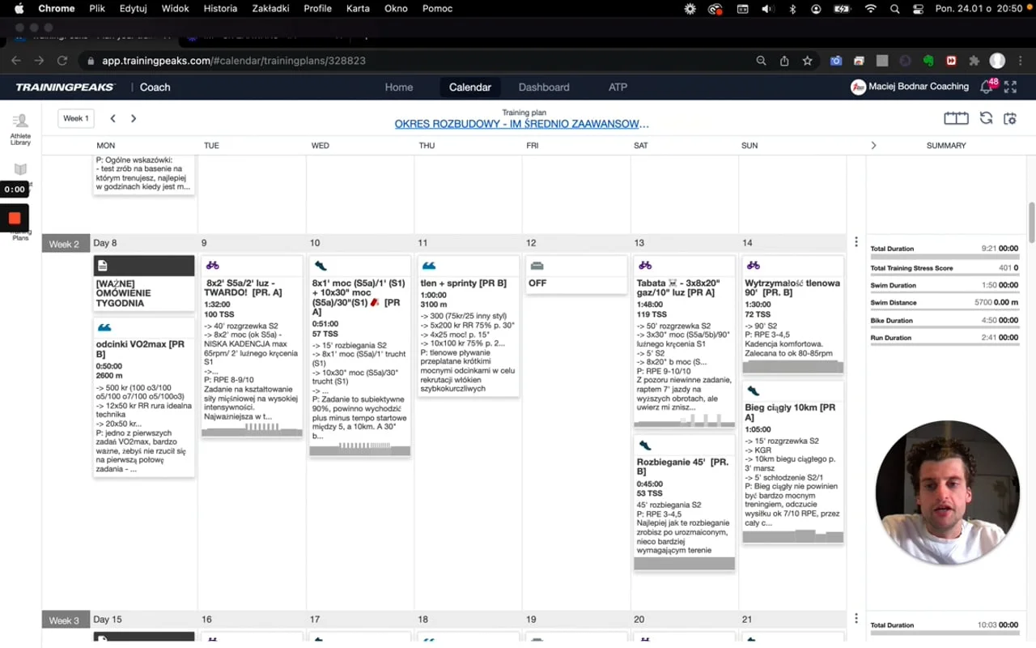The height and width of the screenshot is (648, 1036).
Task: Collapse the Summary panel chevron
Action: click(873, 146)
